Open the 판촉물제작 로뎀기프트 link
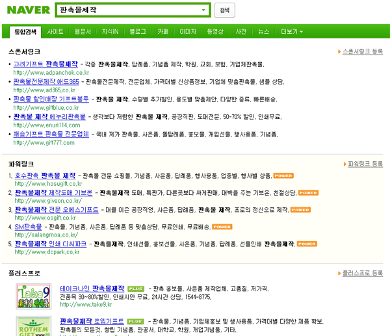 coord(92,321)
